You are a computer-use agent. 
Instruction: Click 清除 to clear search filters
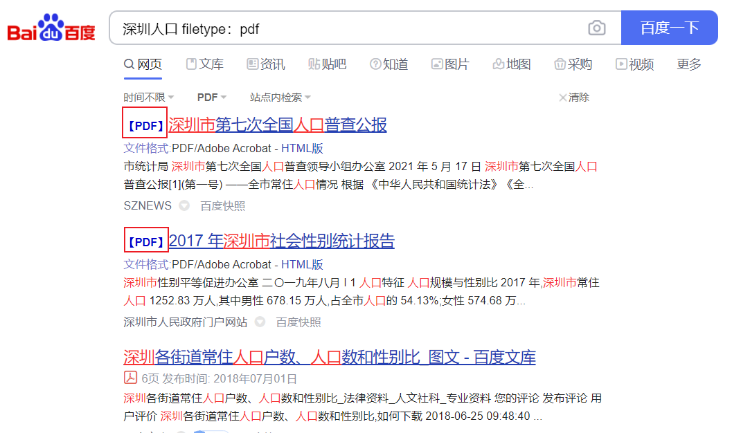pyautogui.click(x=577, y=97)
